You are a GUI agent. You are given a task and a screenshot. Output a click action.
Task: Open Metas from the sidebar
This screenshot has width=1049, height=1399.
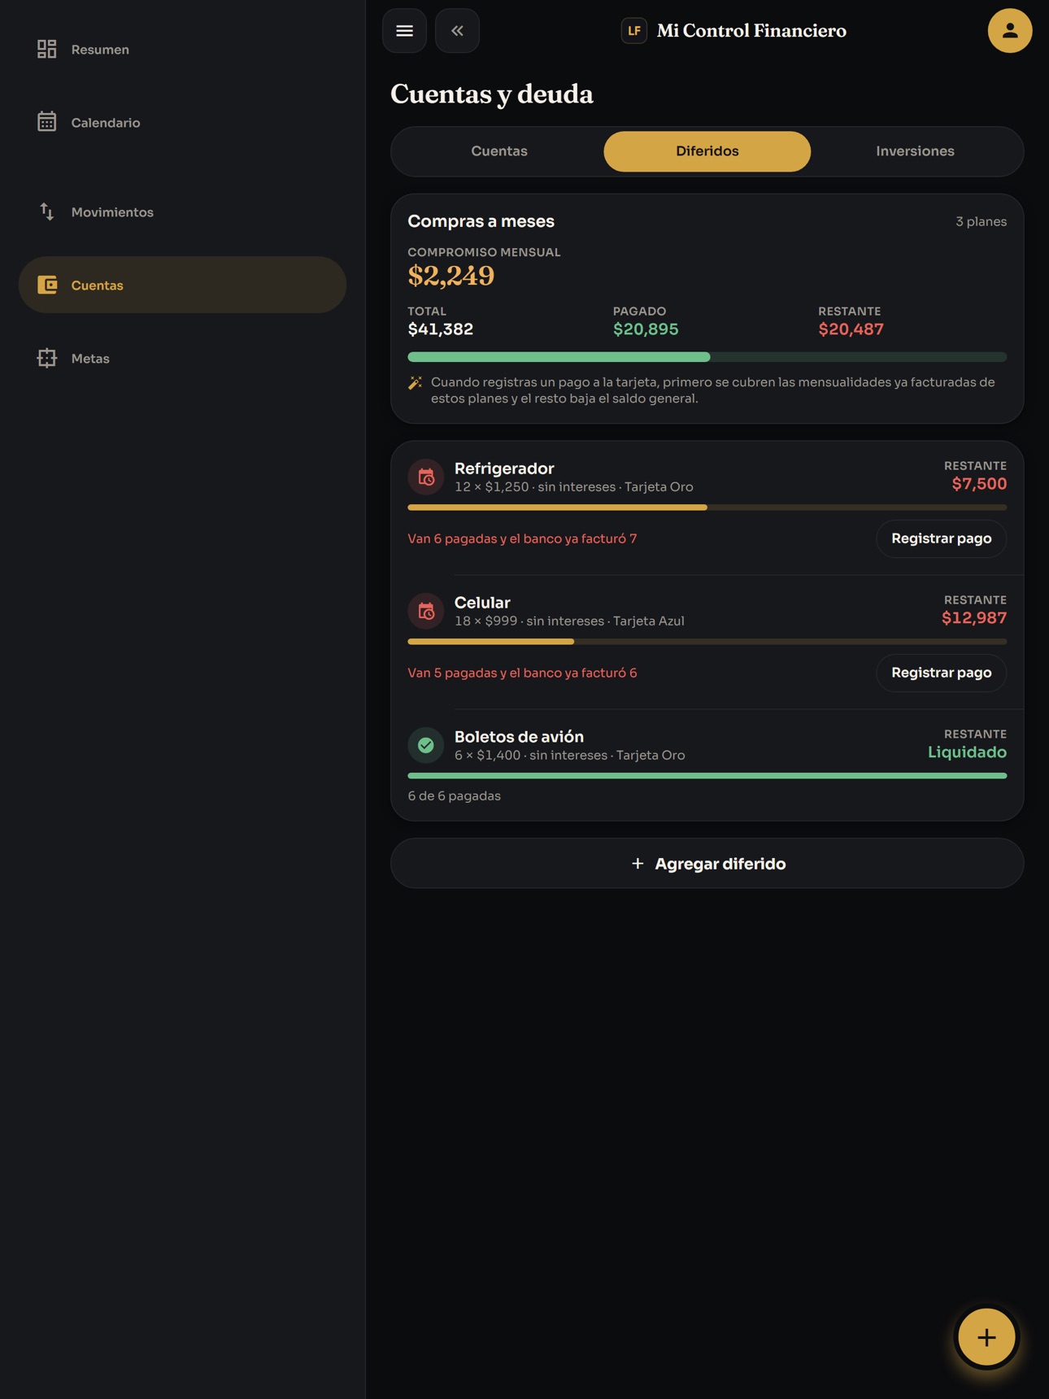pyautogui.click(x=182, y=358)
